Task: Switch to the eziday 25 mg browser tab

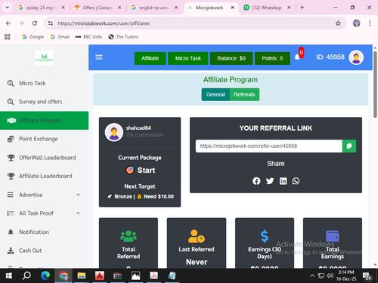Action: pyautogui.click(x=42, y=8)
